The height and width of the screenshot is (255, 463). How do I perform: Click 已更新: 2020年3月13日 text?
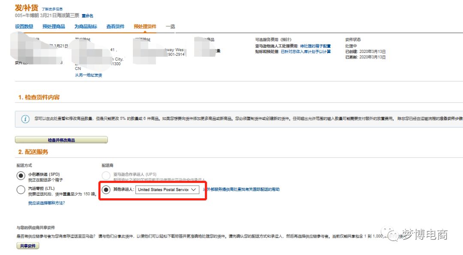(x=366, y=57)
